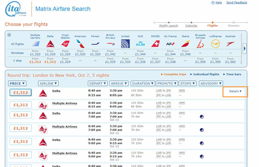The height and width of the screenshot is (167, 259).
Task: Choose the Virgin Atlantic logo in the fare matrix
Action: pos(65,44)
